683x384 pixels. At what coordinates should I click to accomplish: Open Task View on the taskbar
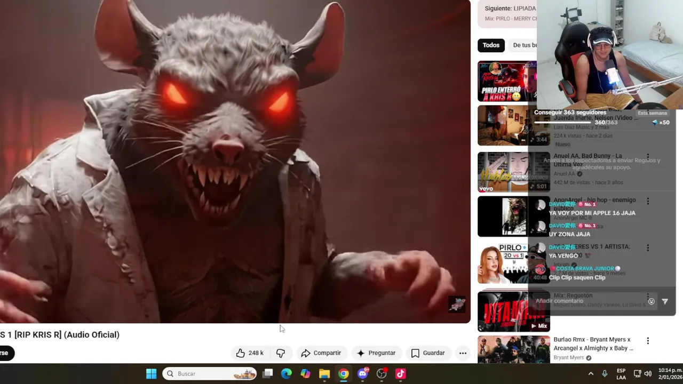268,374
